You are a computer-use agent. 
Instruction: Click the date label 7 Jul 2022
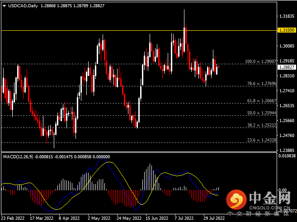click(x=184, y=218)
